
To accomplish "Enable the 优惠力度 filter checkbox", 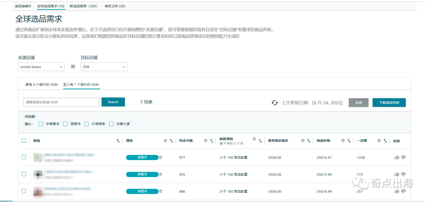I will (111, 124).
